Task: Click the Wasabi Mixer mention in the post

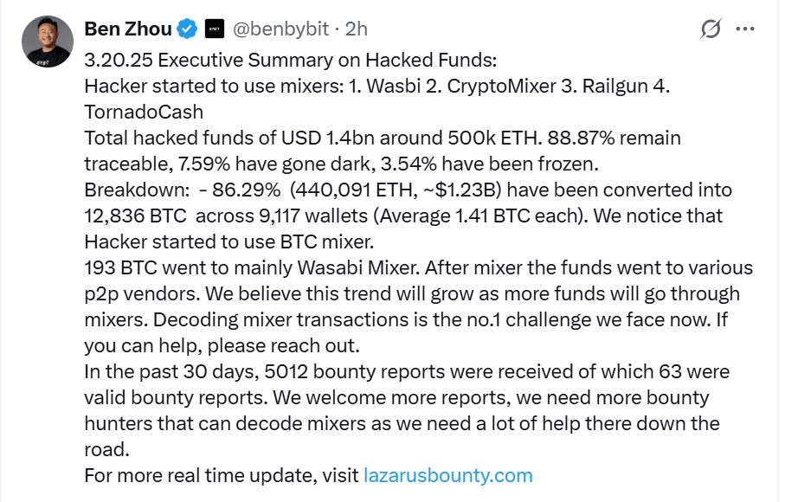Action: (358, 267)
